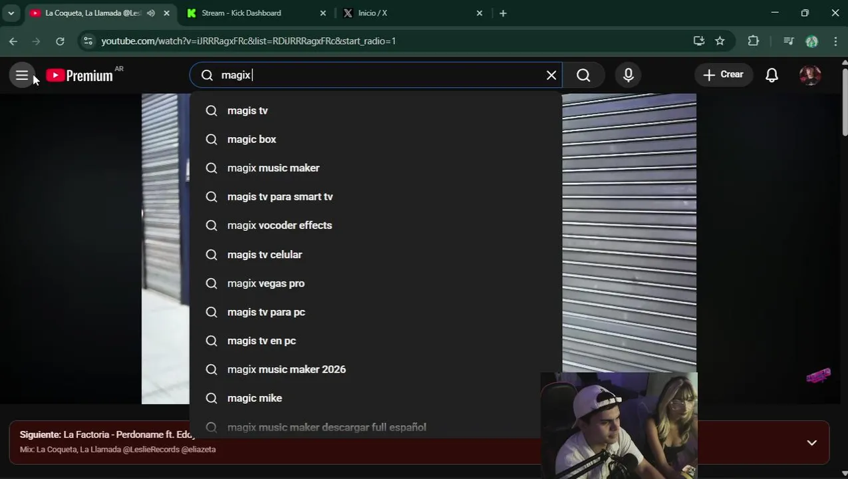Clear the search box with X
Viewport: 848px width, 479px height.
[x=551, y=75]
